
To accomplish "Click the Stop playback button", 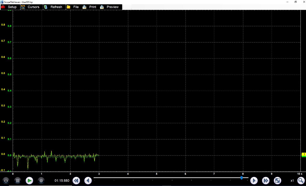I will point(17,180).
